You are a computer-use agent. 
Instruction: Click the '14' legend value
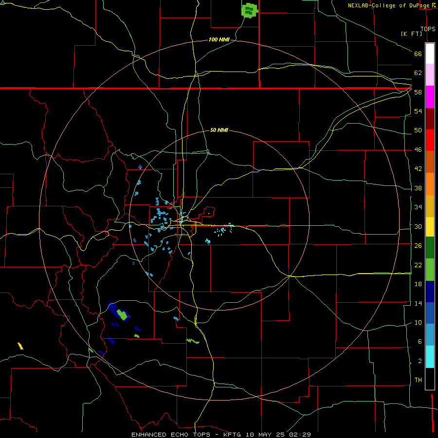click(x=418, y=303)
